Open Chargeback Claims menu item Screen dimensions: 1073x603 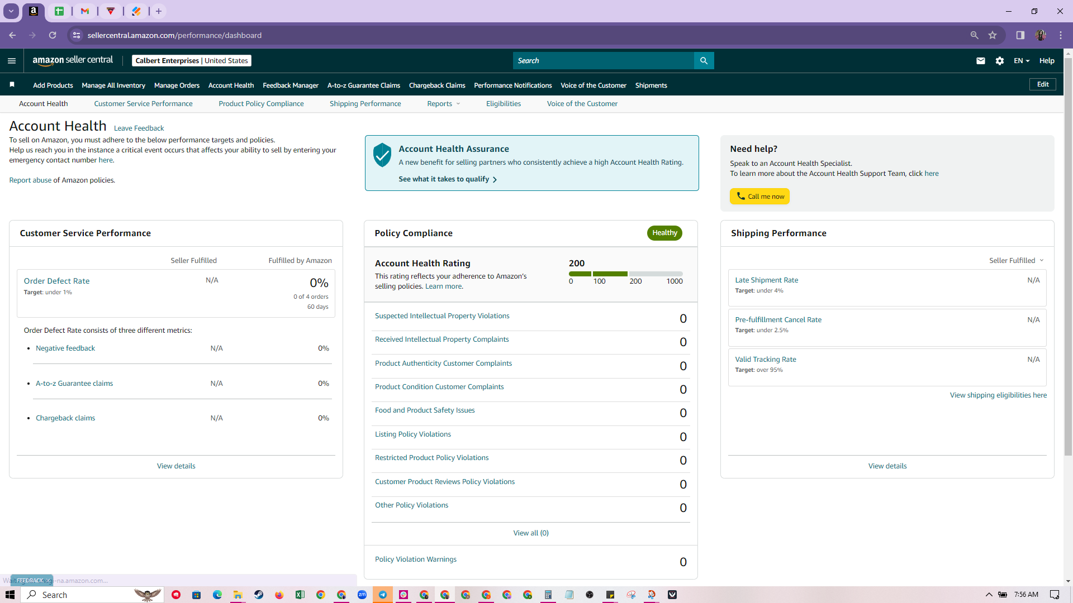tap(437, 85)
